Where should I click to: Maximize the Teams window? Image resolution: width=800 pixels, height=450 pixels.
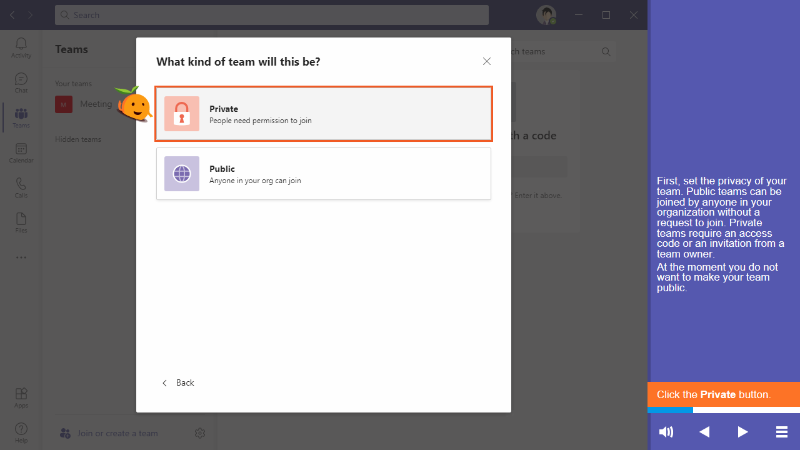606,15
